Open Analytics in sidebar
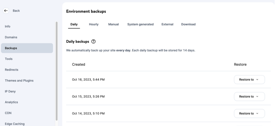This screenshot has height=126, width=275. pyautogui.click(x=11, y=102)
